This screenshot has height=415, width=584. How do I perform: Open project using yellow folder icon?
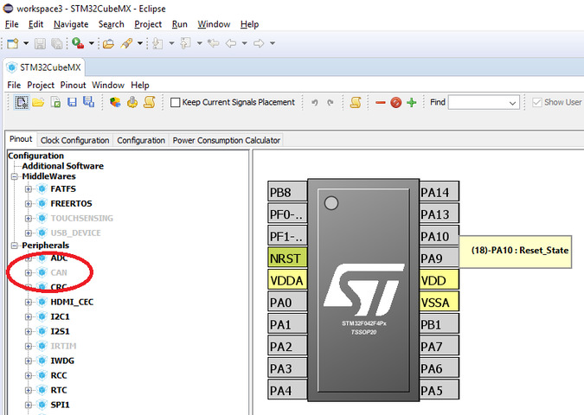[x=38, y=102]
